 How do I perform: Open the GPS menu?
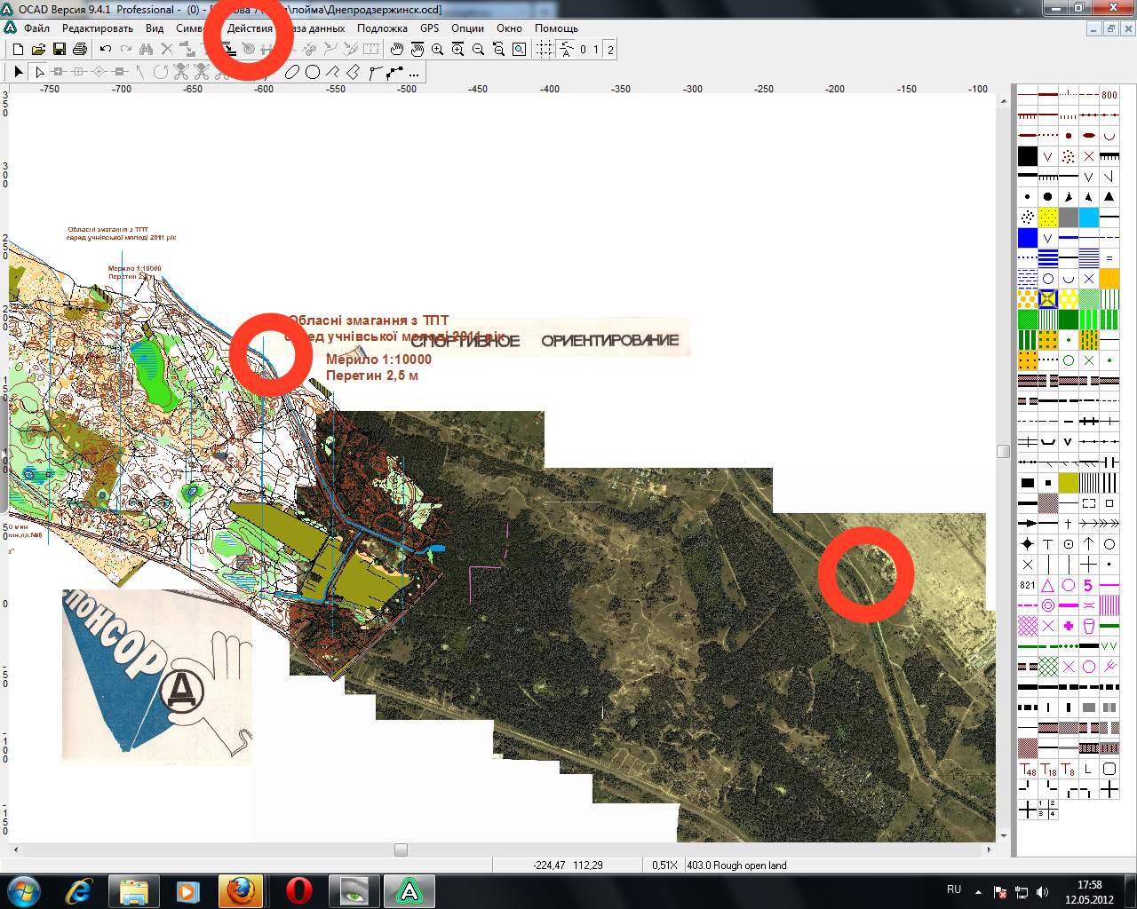[x=428, y=28]
